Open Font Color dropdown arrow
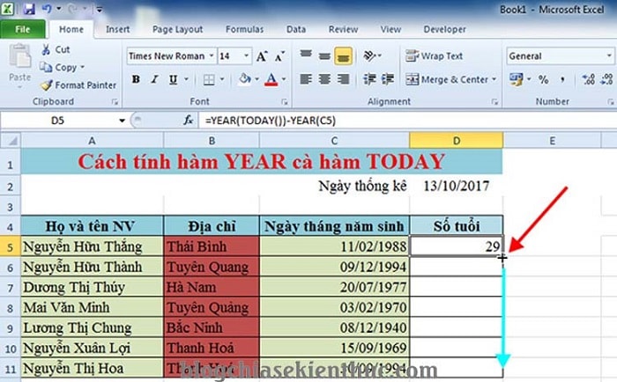 click(284, 79)
